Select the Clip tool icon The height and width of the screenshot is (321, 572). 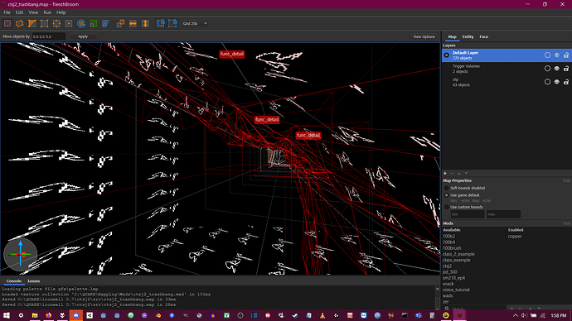32,24
